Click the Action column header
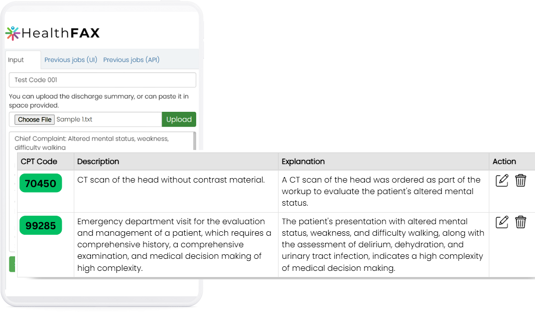Image resolution: width=535 pixels, height=312 pixels. [x=504, y=162]
